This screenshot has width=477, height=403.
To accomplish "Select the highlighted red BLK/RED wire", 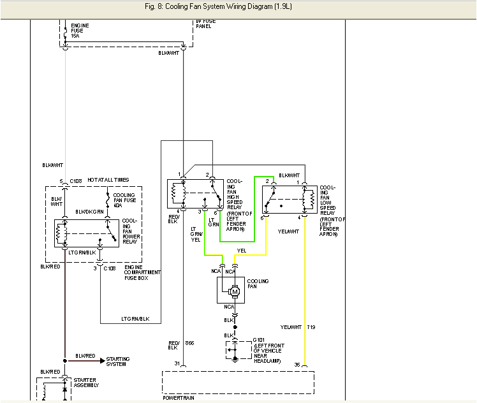I will point(65,306).
